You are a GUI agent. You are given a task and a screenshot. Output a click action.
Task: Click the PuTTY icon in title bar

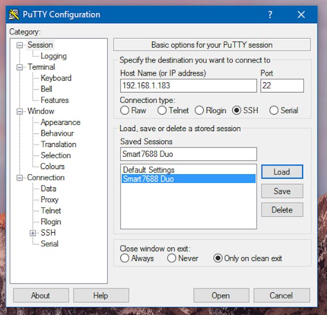click(x=14, y=15)
